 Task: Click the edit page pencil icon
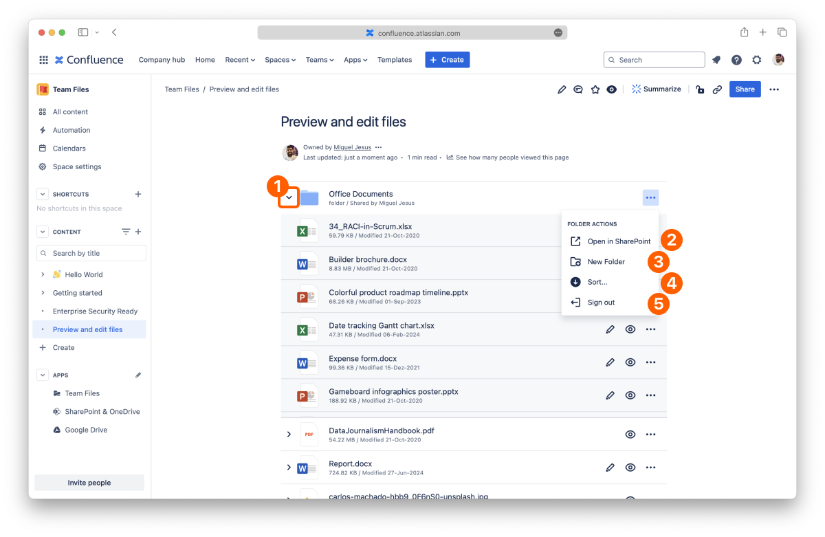click(562, 89)
